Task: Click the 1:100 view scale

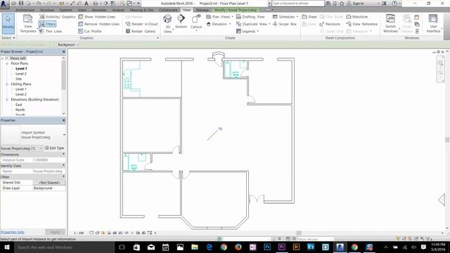Action: click(79, 233)
